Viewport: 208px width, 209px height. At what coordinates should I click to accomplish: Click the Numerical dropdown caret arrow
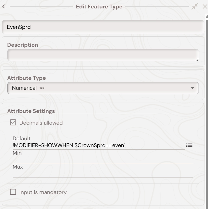[192, 88]
